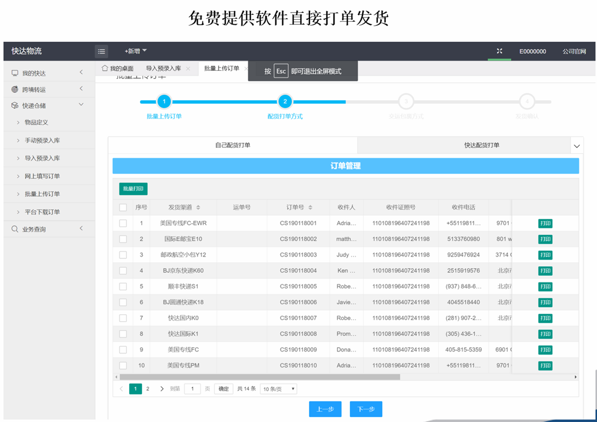The height and width of the screenshot is (422, 597).
Task: Click the hamburger menu toggle icon
Action: tap(101, 51)
